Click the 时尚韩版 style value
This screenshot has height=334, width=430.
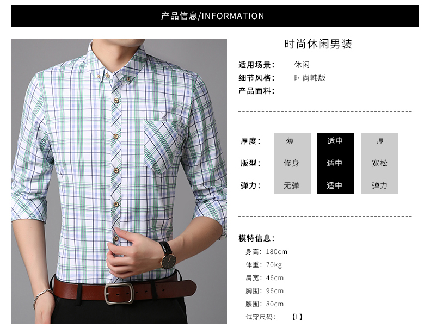pos(310,78)
